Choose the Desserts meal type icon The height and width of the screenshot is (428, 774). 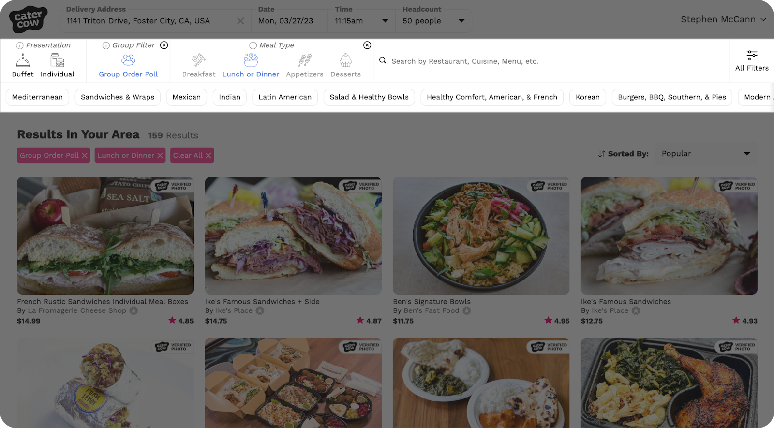345,60
